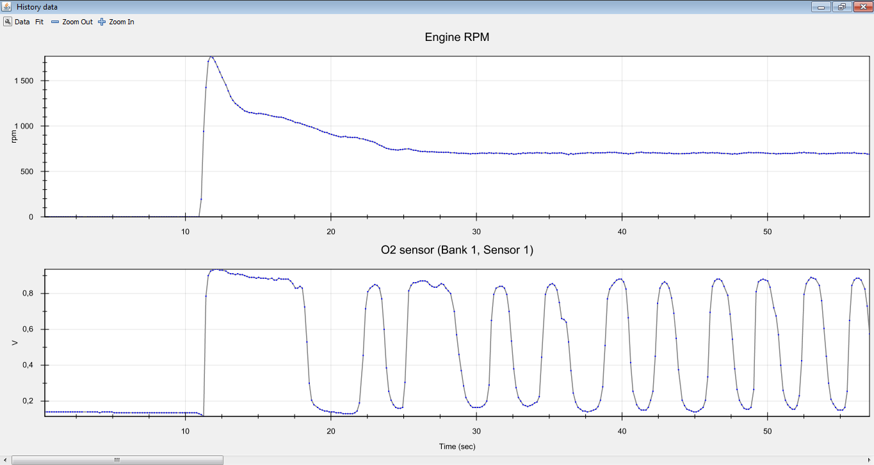Click the Engine RPM chart title
The width and height of the screenshot is (874, 465).
[x=457, y=38]
